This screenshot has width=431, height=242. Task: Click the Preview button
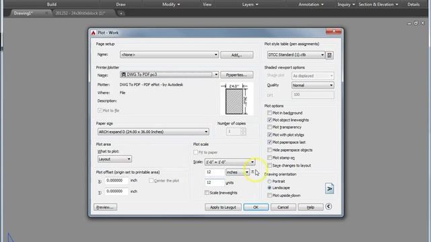105,207
